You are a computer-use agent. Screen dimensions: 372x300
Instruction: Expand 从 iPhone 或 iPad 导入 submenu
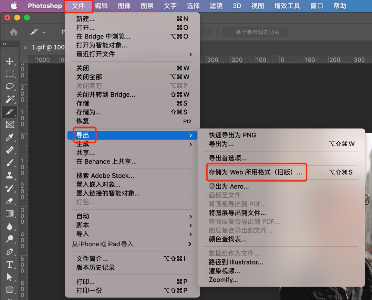133,244
